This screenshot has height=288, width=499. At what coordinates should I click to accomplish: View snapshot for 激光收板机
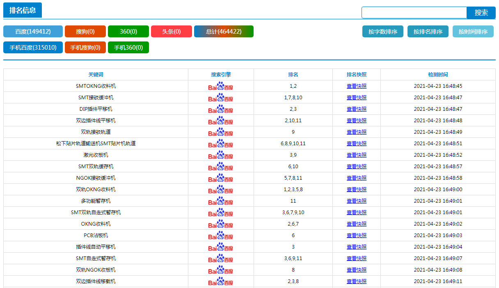pyautogui.click(x=357, y=155)
